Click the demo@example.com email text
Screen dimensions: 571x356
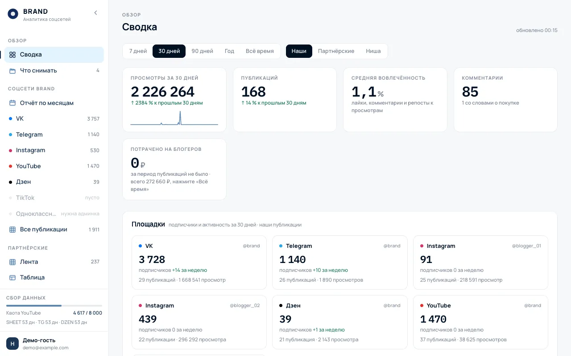click(x=46, y=348)
